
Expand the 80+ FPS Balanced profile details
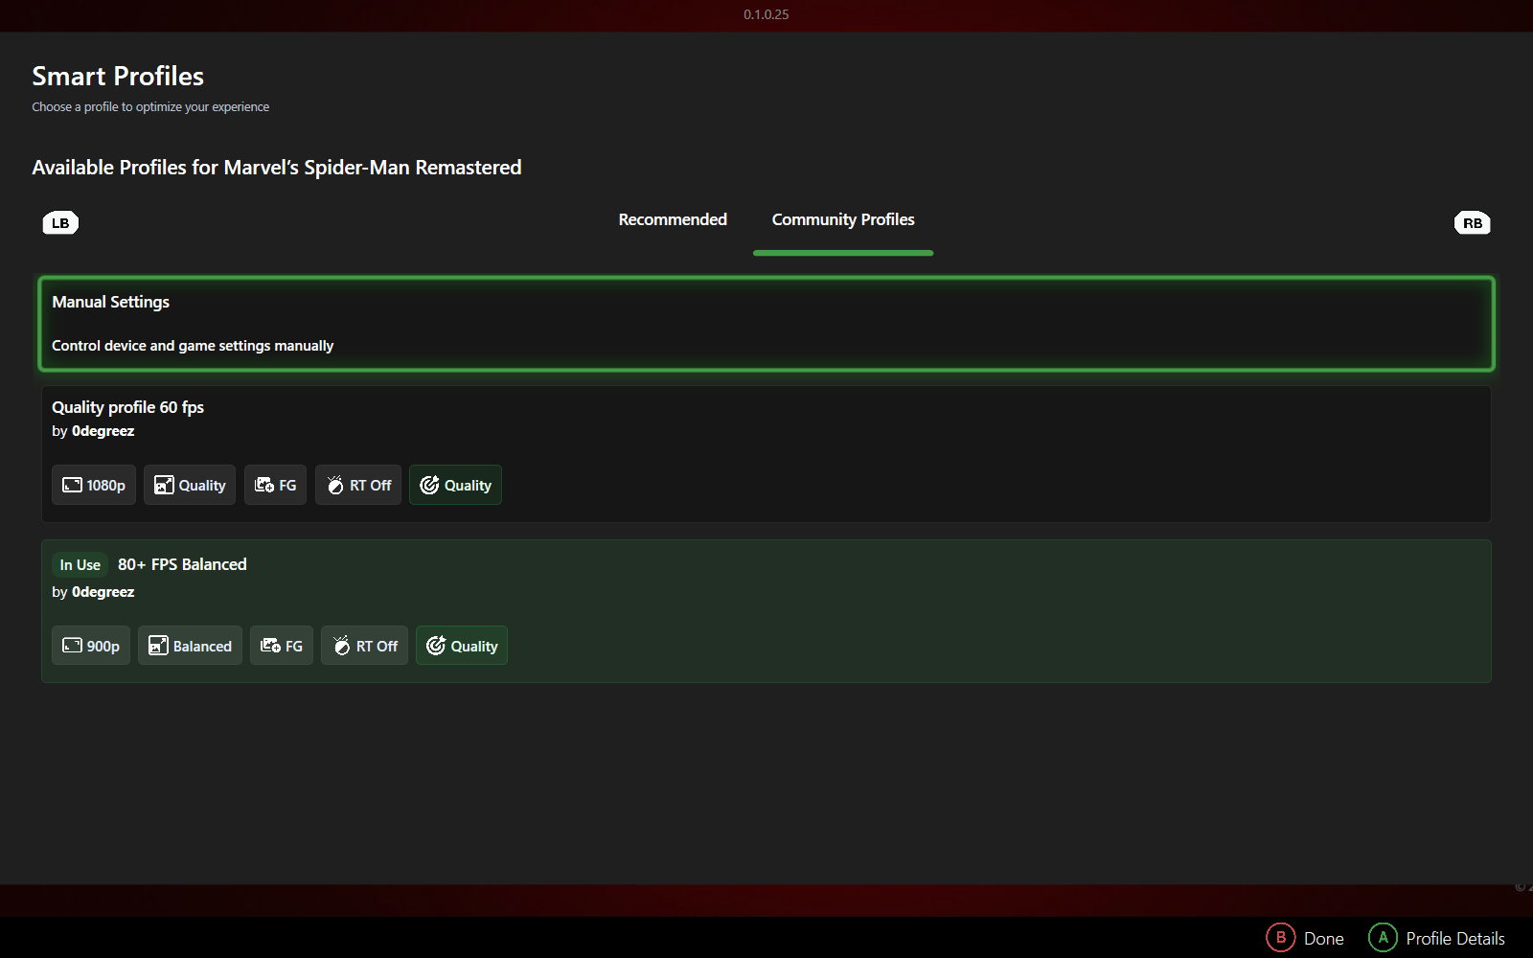(766, 611)
